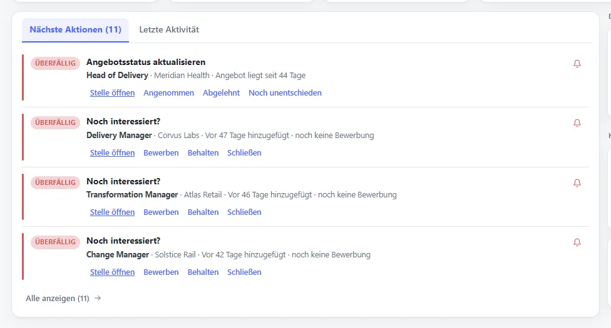The height and width of the screenshot is (328, 611).
Task: Click bell icon for Transformation Manager row
Action: point(577,183)
